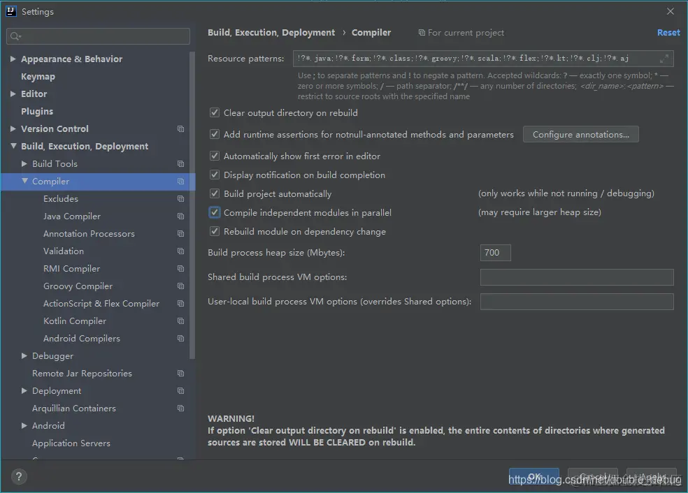
Task: Click the project-level icon next to Build Tools
Action: tap(180, 164)
